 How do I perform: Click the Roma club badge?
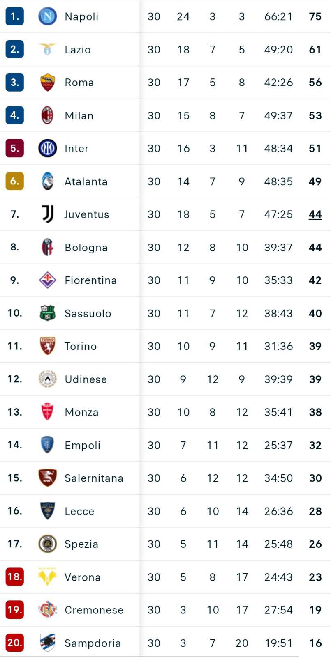pos(47,82)
